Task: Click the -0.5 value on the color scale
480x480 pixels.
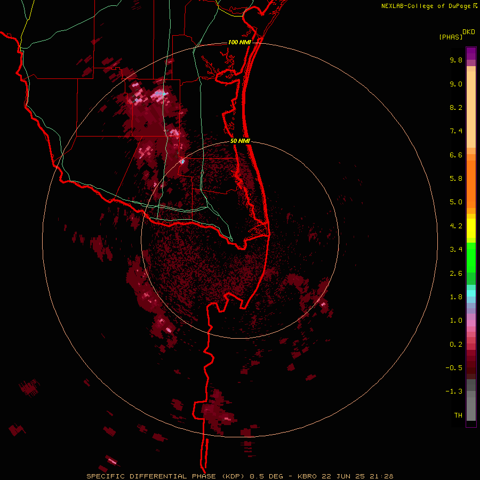Action: (454, 368)
